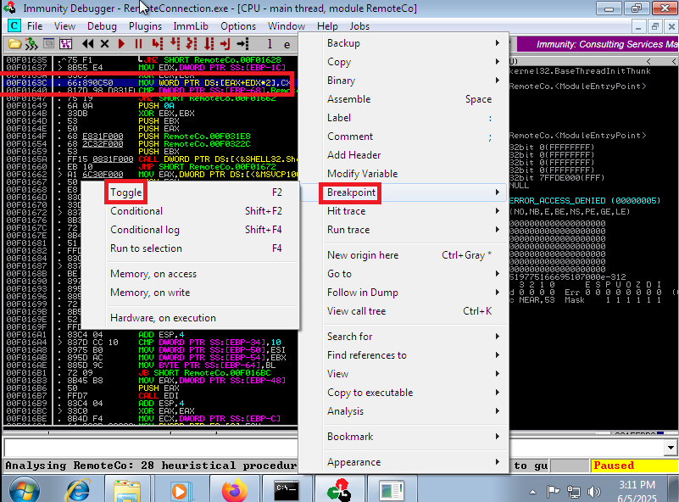Open a file with the folder toolbar icon

(x=14, y=44)
